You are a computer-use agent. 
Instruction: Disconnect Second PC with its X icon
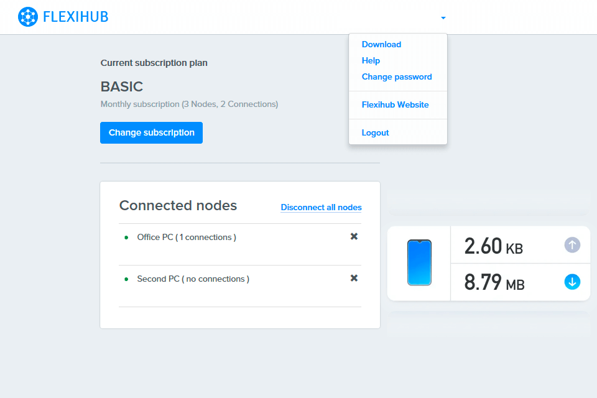point(354,278)
